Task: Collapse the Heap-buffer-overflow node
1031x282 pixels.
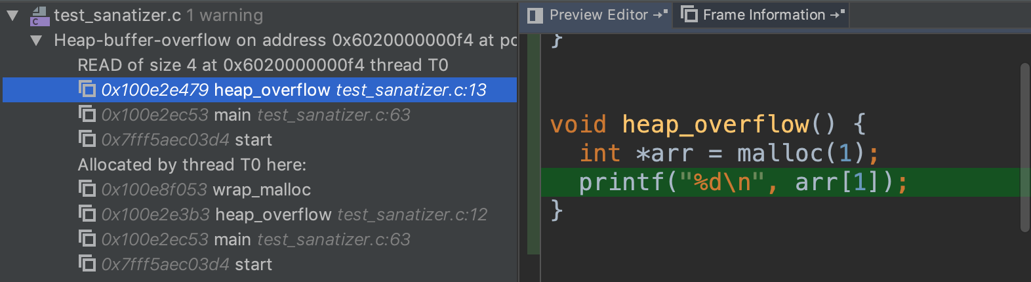Action: point(37,41)
